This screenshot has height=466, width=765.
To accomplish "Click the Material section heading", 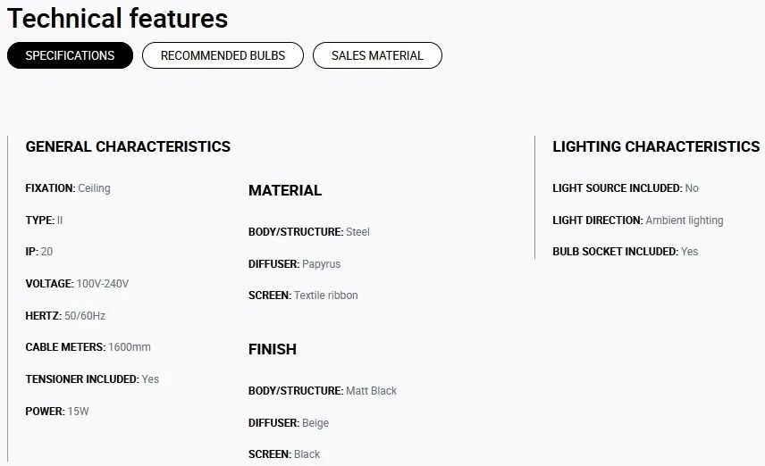I will tap(285, 190).
